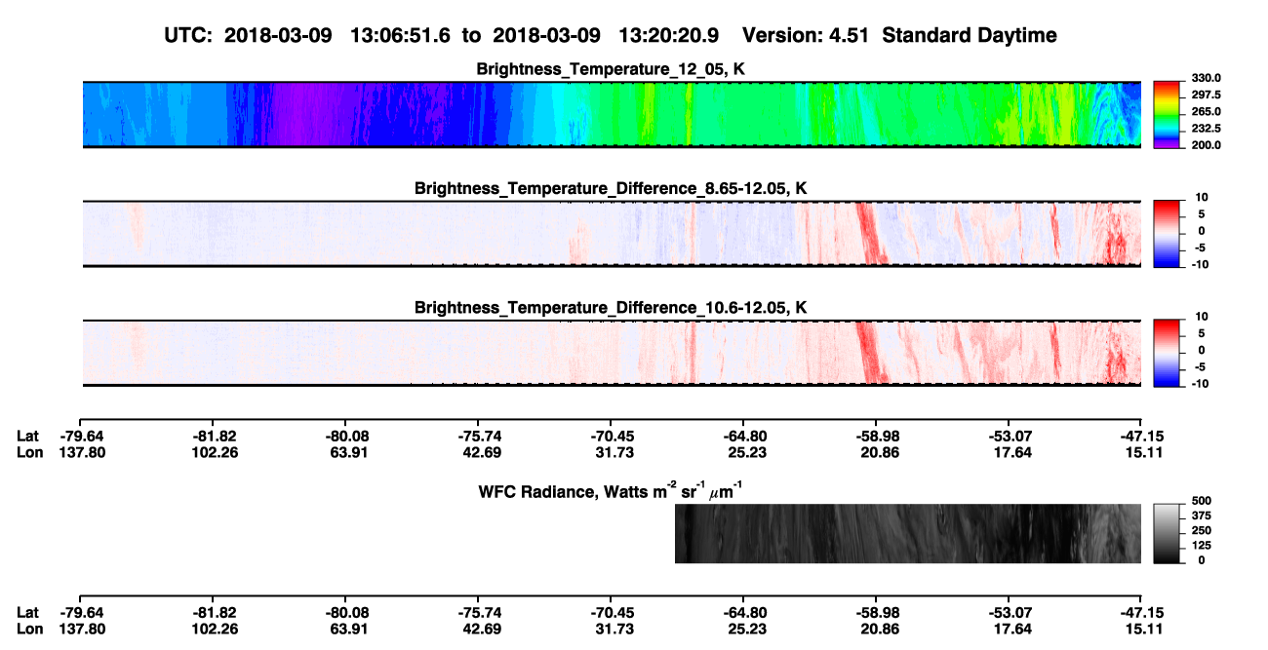Click latitude -81.82 on the bottom axis
The height and width of the screenshot is (650, 1268).
point(214,613)
